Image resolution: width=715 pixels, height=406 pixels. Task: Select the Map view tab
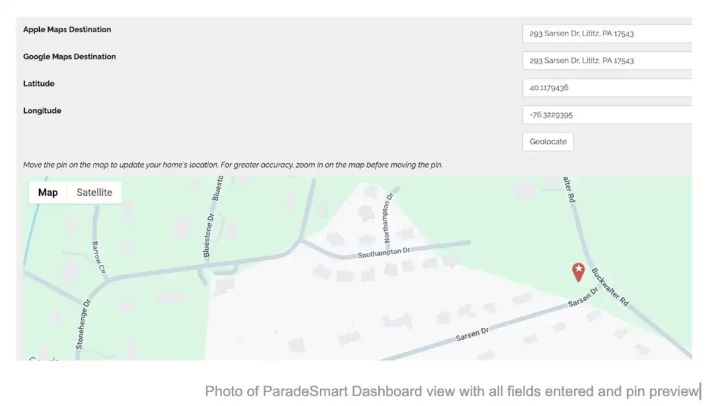click(48, 193)
